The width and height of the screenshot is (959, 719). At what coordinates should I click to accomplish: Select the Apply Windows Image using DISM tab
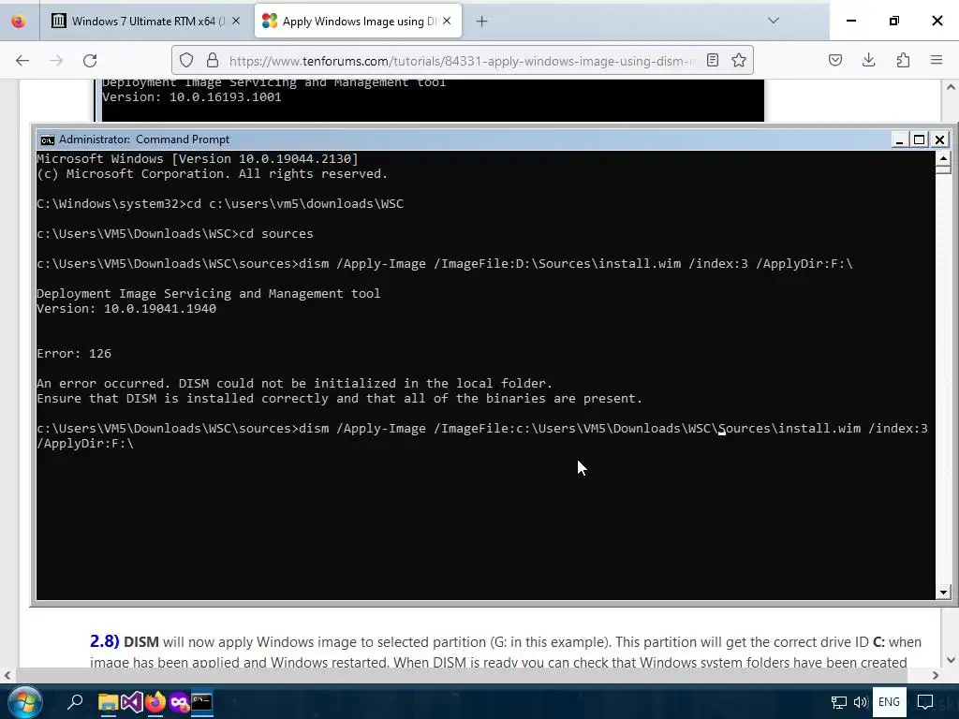(x=358, y=21)
